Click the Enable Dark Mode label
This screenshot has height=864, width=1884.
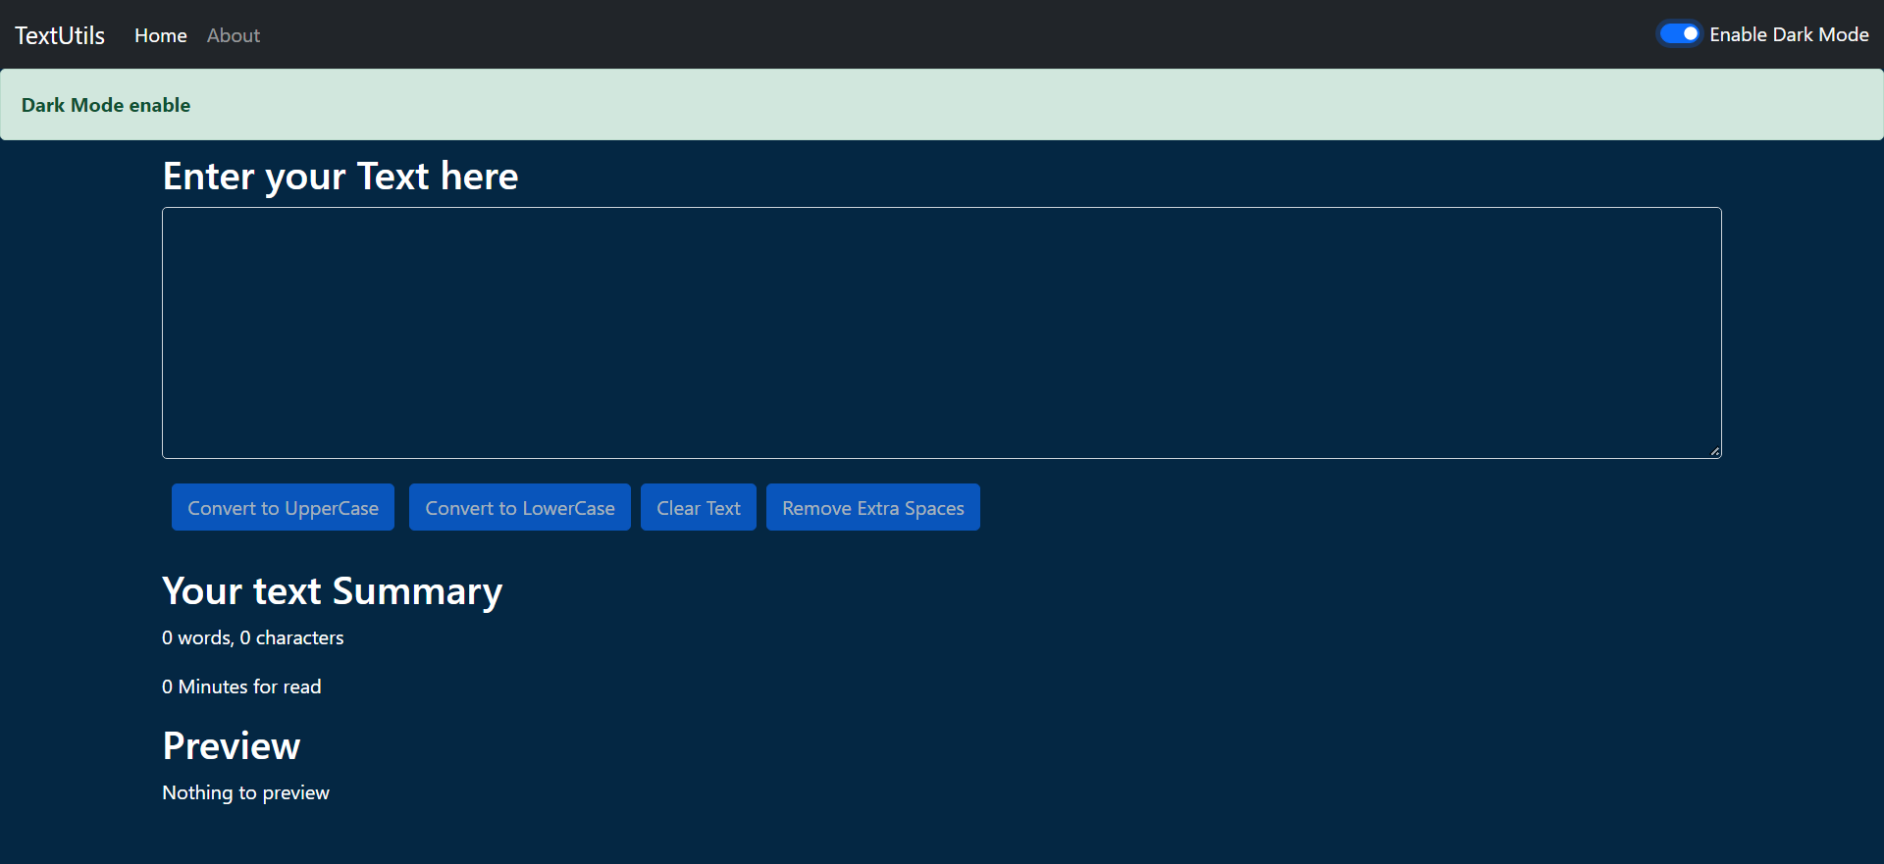pos(1789,34)
